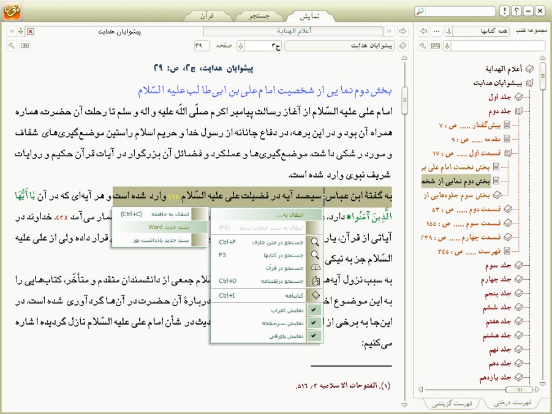Click the right arrow button next to أعلام الهداية tab

[x=403, y=31]
